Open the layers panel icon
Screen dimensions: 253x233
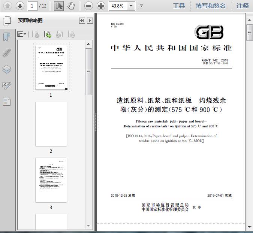click(7, 69)
